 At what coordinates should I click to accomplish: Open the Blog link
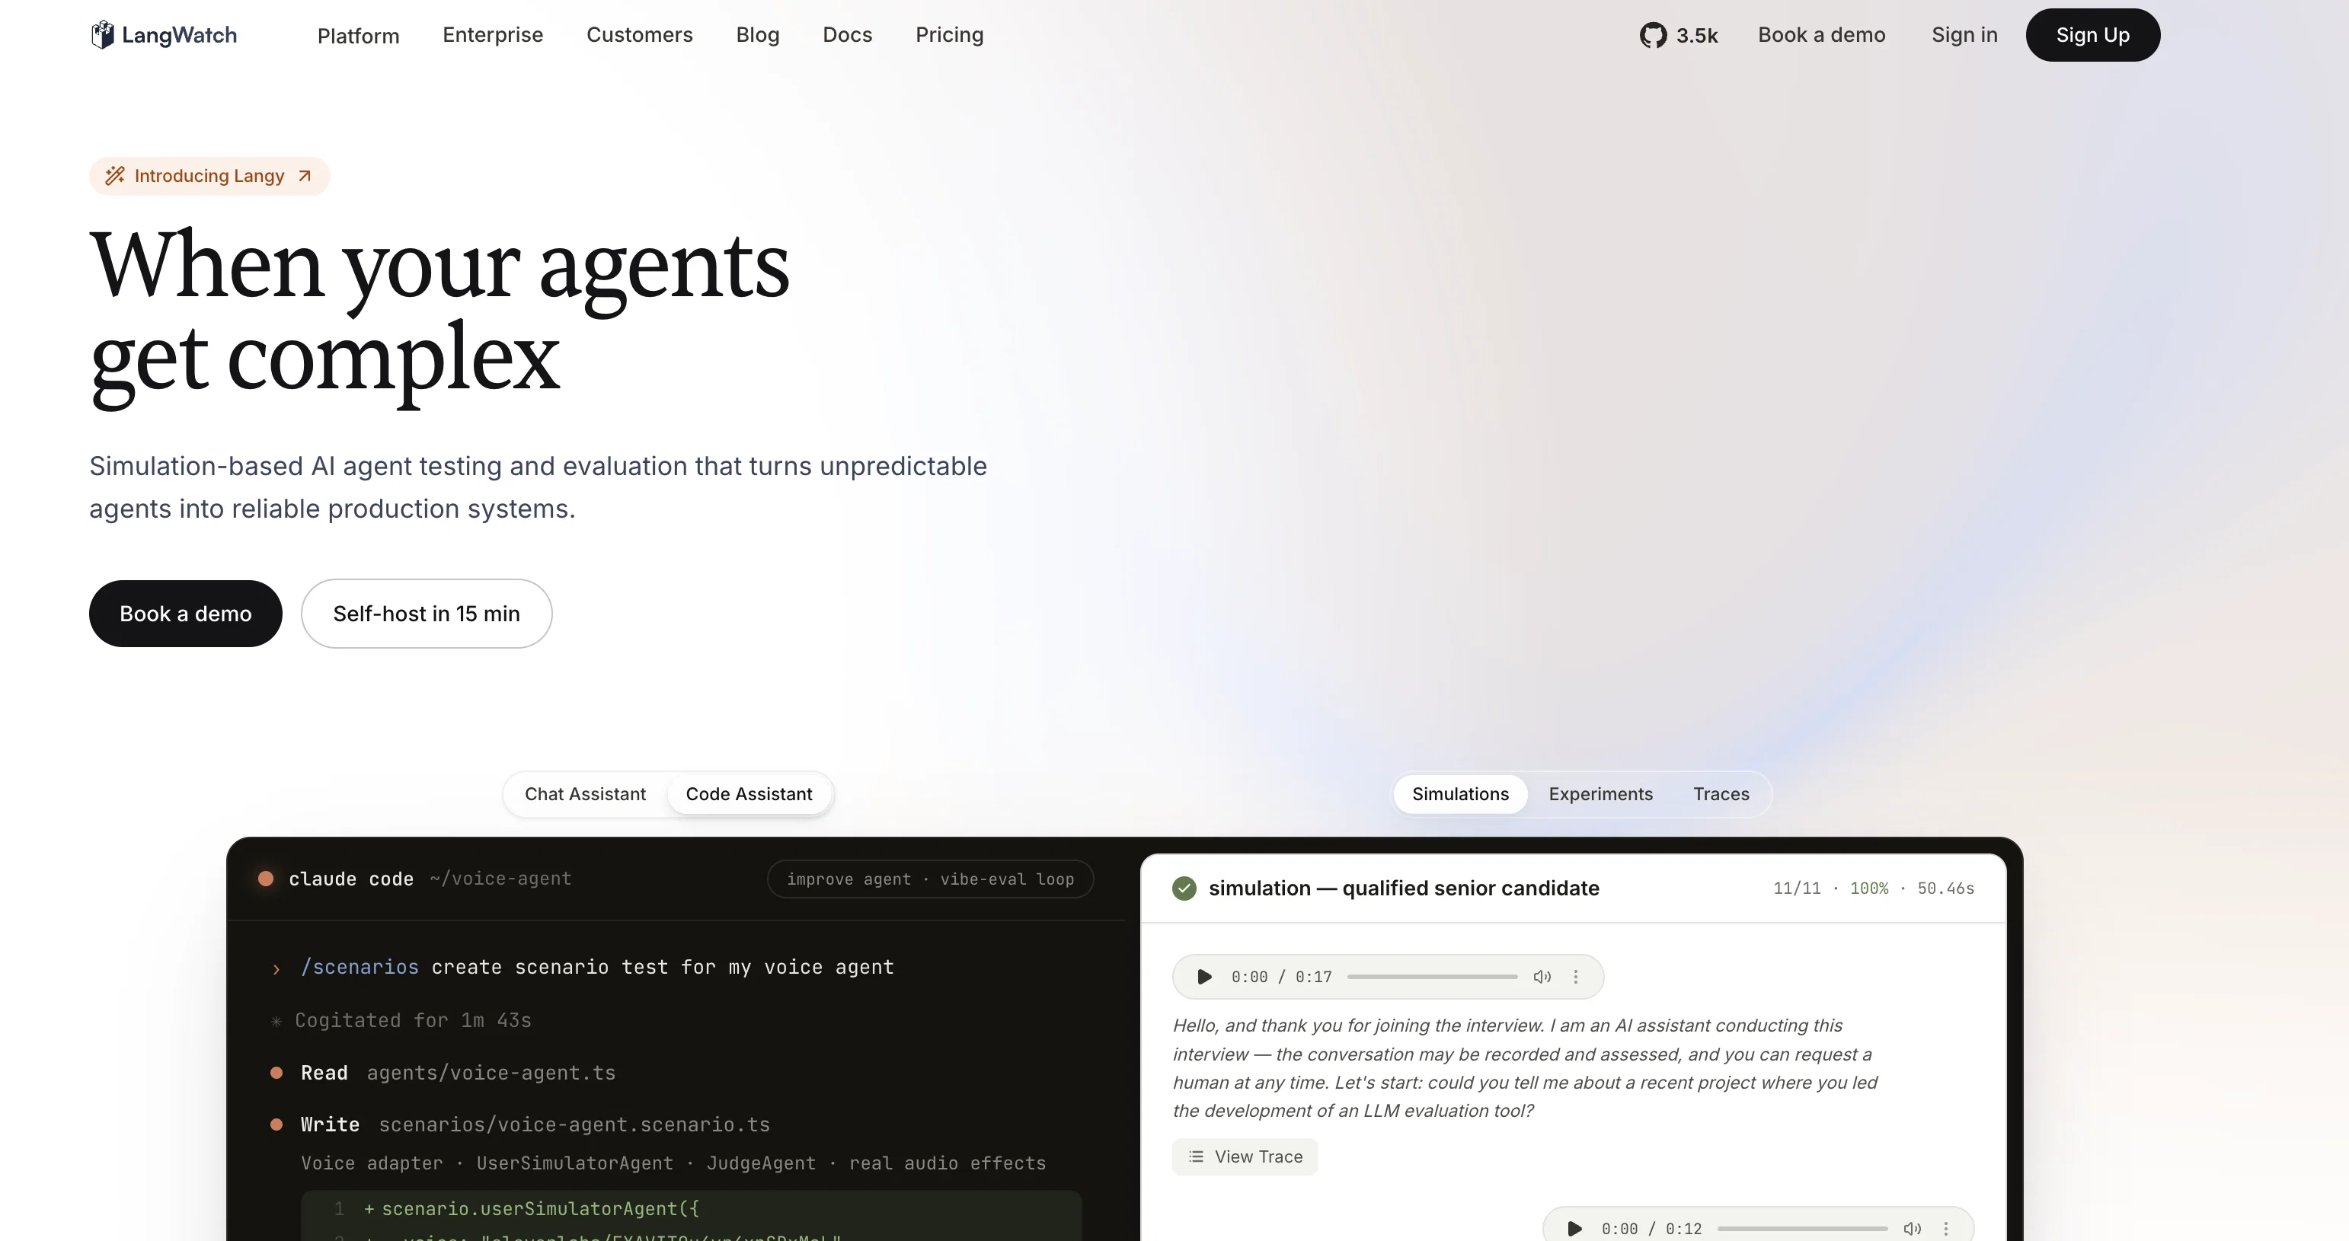(758, 34)
